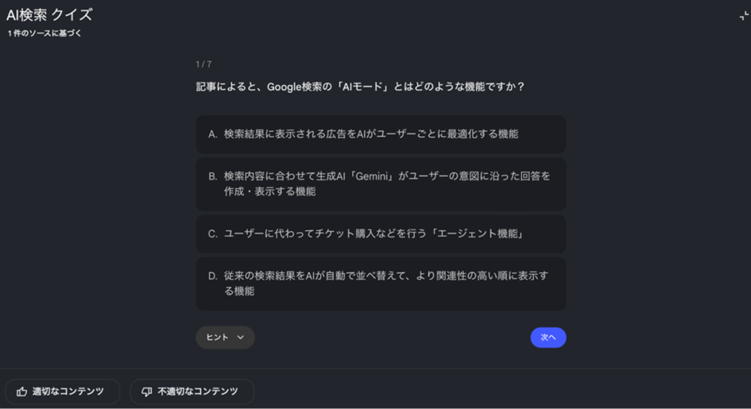Report as 不適切なコンテンツ

[192, 392]
